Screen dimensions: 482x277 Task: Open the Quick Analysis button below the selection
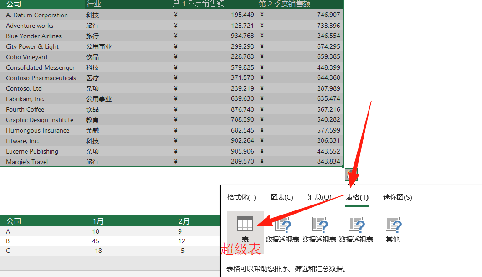351,174
